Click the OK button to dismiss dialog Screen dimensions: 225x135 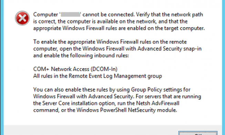198,133
